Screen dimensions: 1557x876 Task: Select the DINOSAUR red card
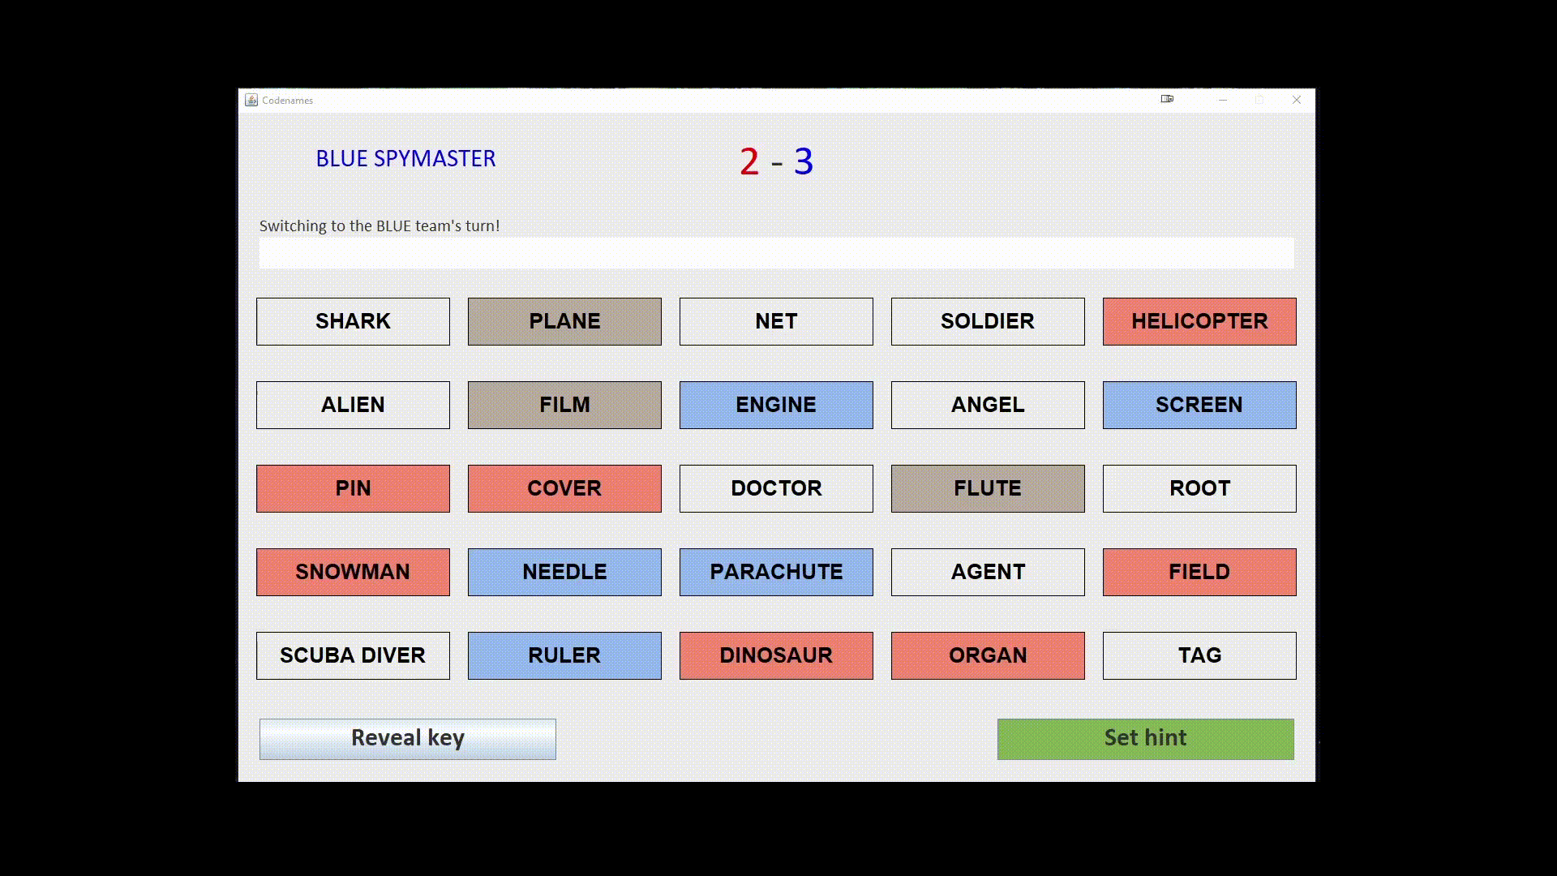pyautogui.click(x=776, y=655)
